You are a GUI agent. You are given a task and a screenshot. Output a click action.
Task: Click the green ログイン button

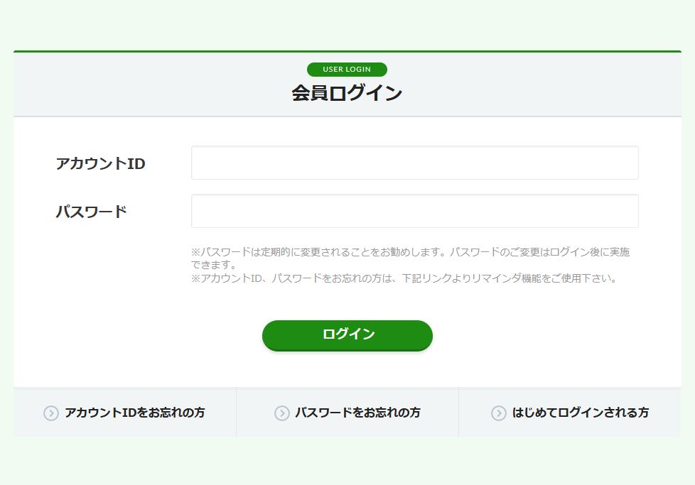[x=347, y=335]
